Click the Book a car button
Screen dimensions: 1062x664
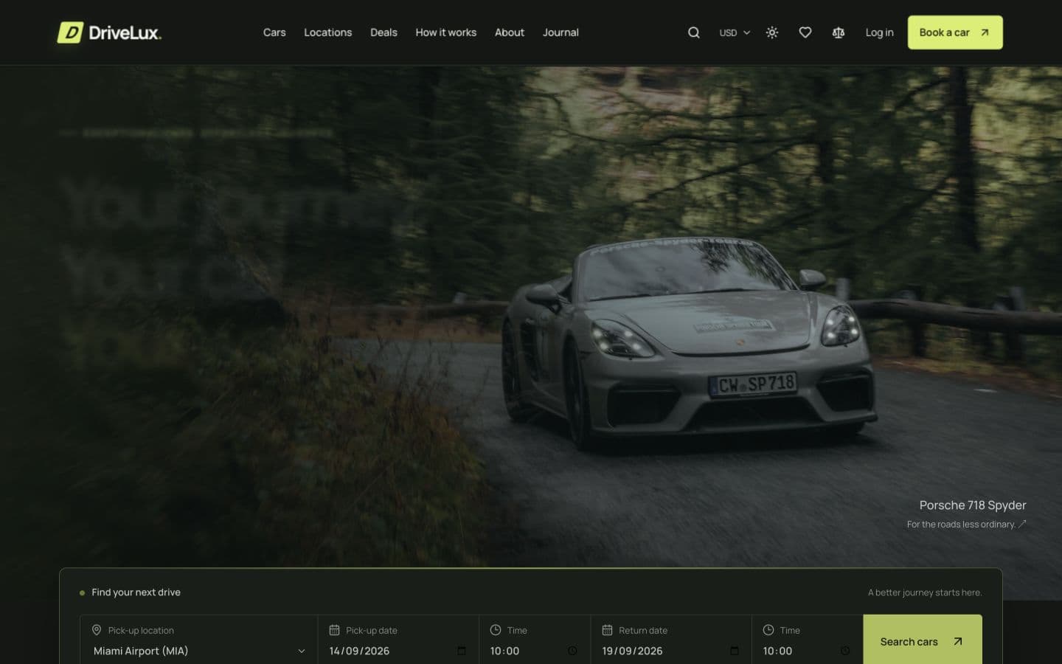(955, 32)
